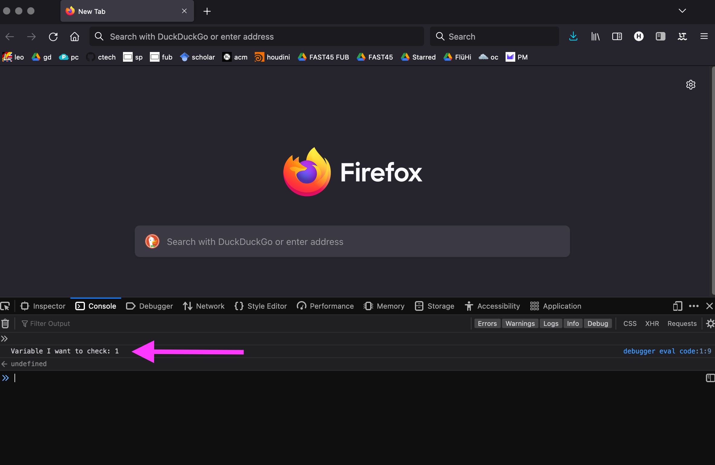Open the Downloads panel icon

point(573,36)
